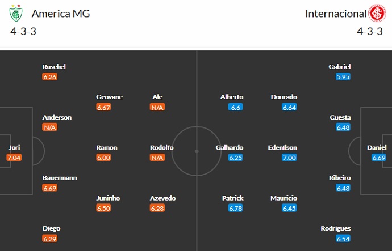This screenshot has height=251, width=392.
Task: Select goalkeeper Daniel's 6.69 rating badge
Action: point(380,158)
